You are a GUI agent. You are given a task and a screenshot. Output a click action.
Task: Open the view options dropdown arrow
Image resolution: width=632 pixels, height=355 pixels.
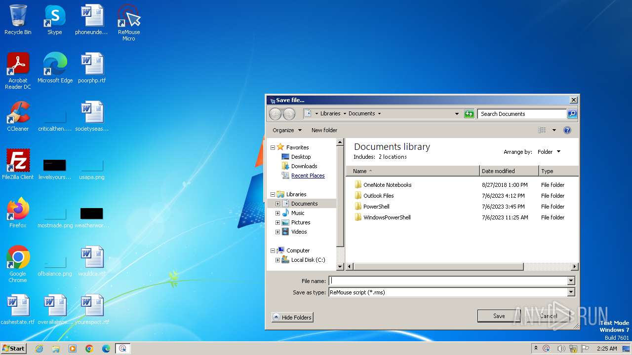point(554,130)
